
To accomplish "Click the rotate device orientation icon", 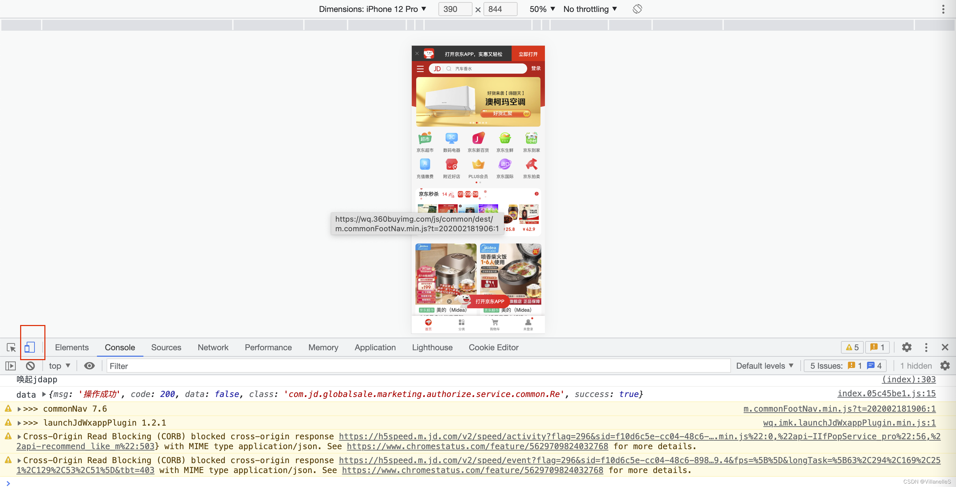I will point(637,9).
